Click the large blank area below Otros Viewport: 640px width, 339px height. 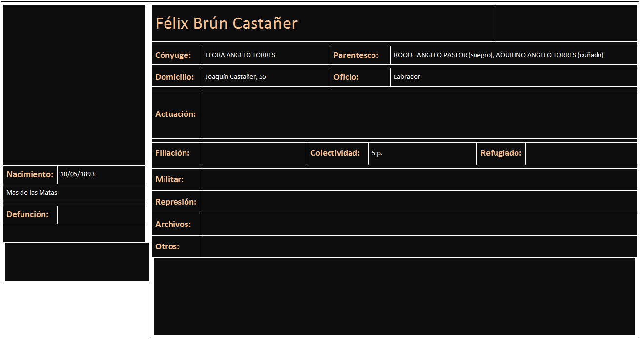point(394,296)
